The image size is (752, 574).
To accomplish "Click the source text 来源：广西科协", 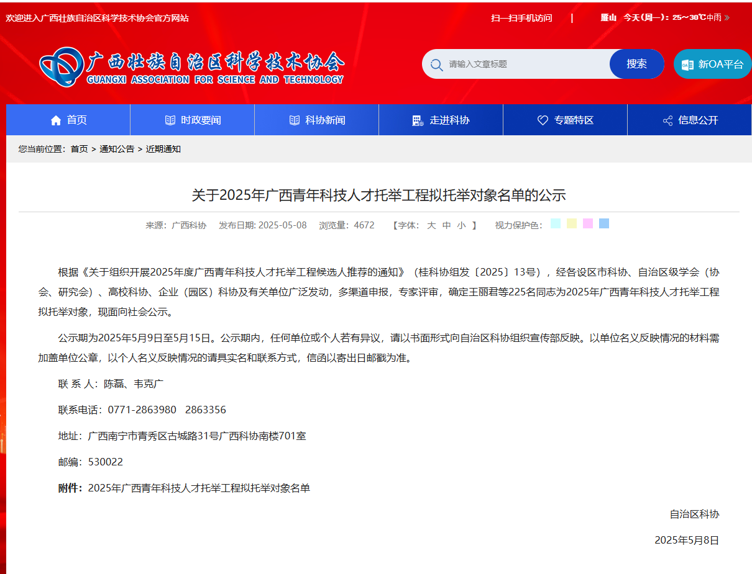I will point(176,225).
